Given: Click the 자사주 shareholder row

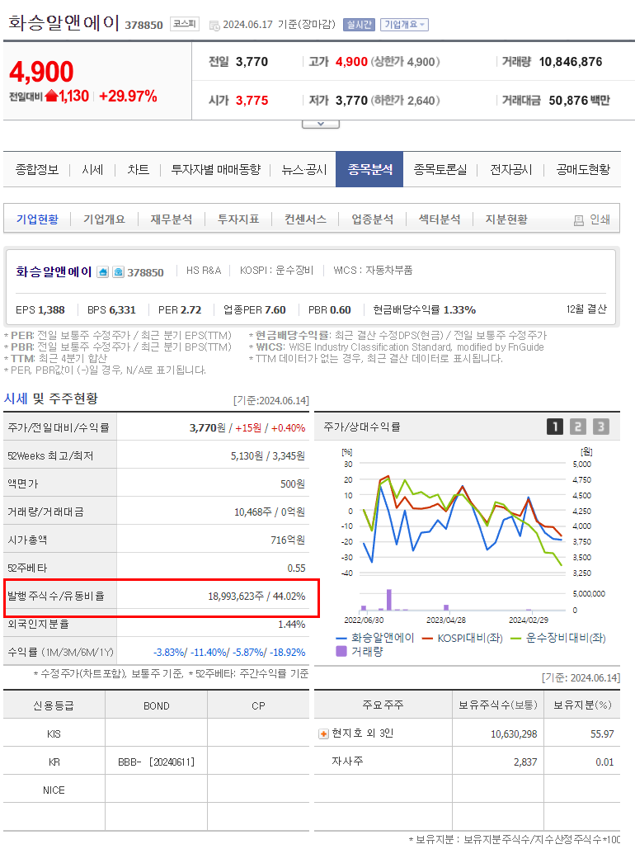Looking at the screenshot, I should click(x=468, y=762).
